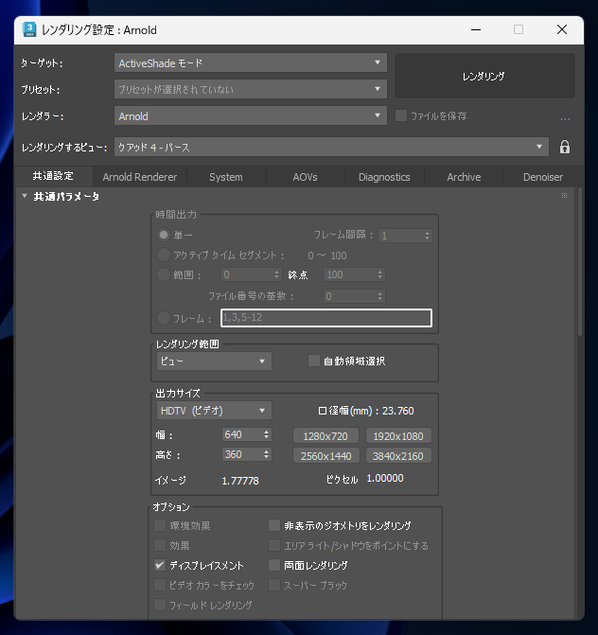Select the 範囲 radio button
Image resolution: width=598 pixels, height=635 pixels.
pyautogui.click(x=164, y=274)
